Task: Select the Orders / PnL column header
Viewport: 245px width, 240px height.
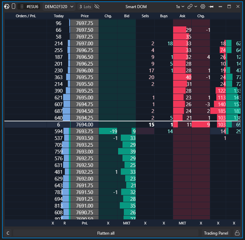Action: pyautogui.click(x=26, y=16)
